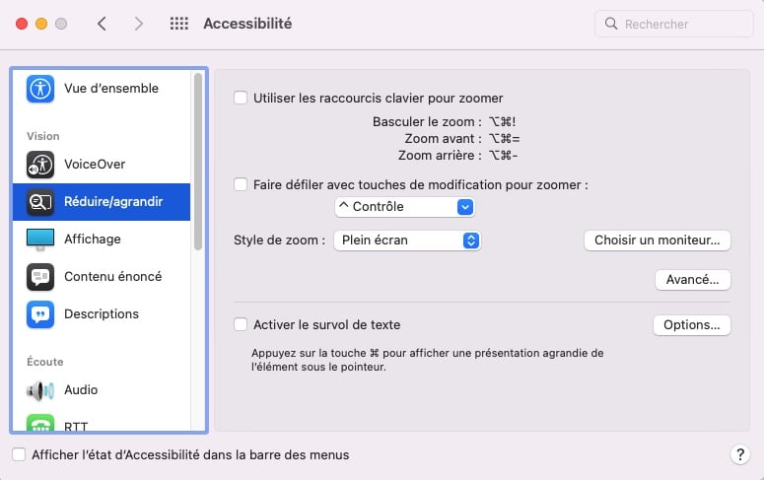Viewport: 764px width, 480px height.
Task: Open the Affichage monitor icon
Action: point(40,240)
